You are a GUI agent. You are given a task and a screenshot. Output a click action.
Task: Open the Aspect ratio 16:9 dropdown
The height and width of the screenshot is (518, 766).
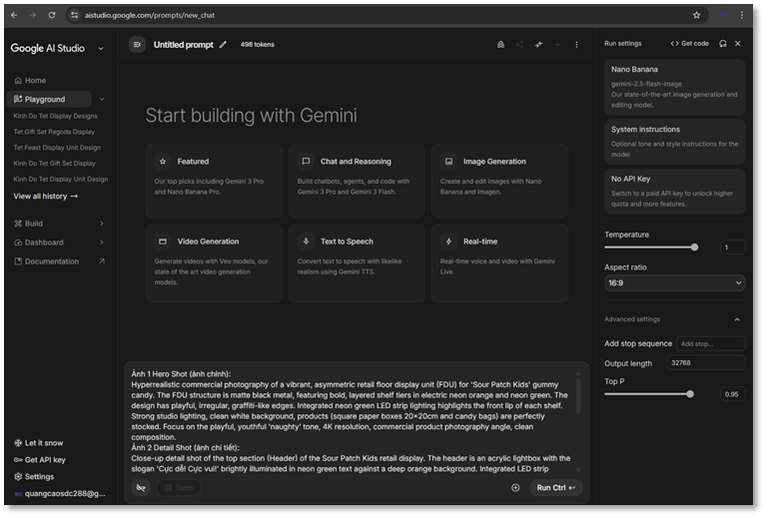674,283
